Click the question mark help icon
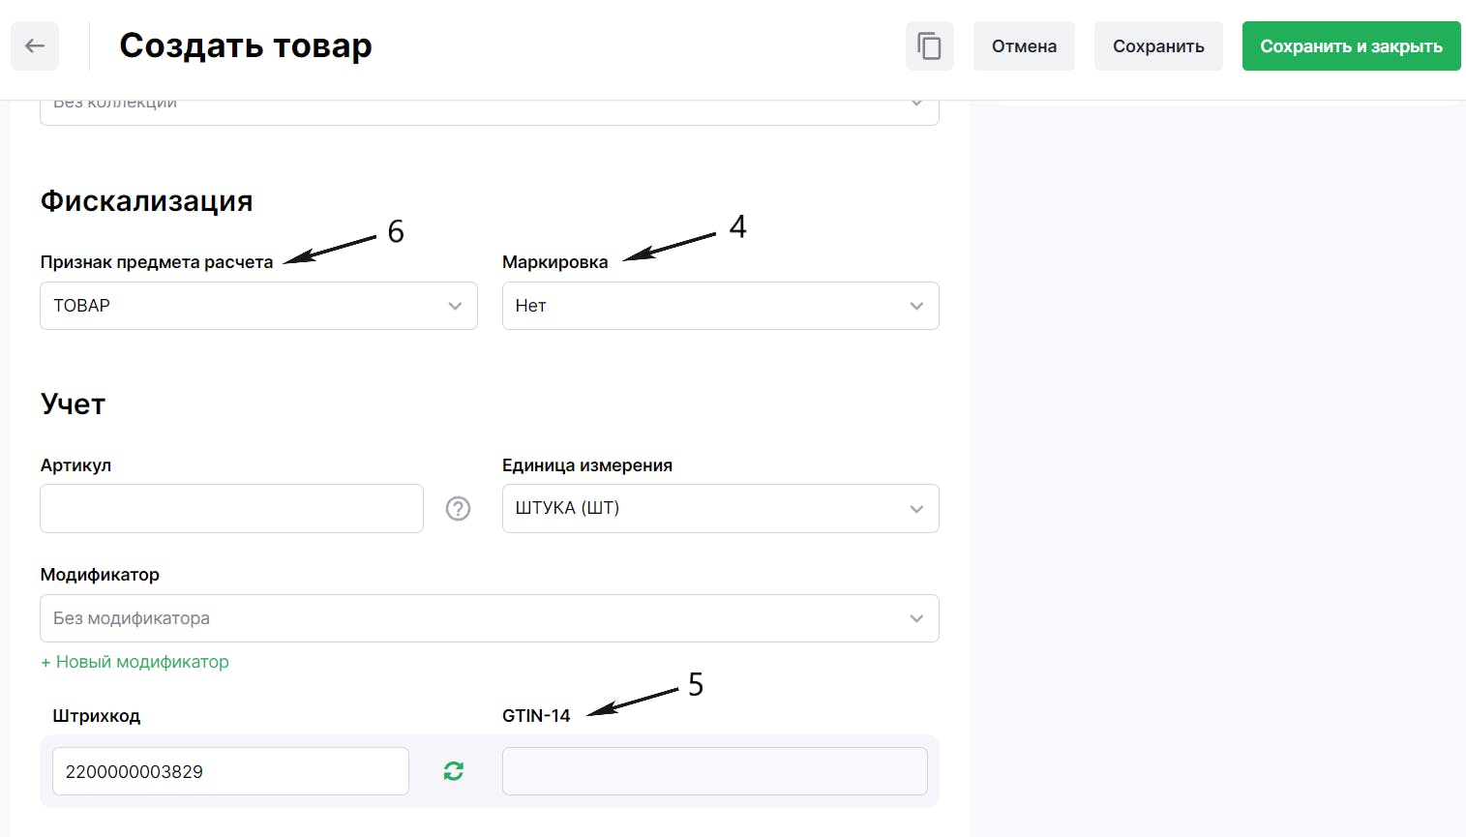This screenshot has width=1466, height=837. coord(458,508)
